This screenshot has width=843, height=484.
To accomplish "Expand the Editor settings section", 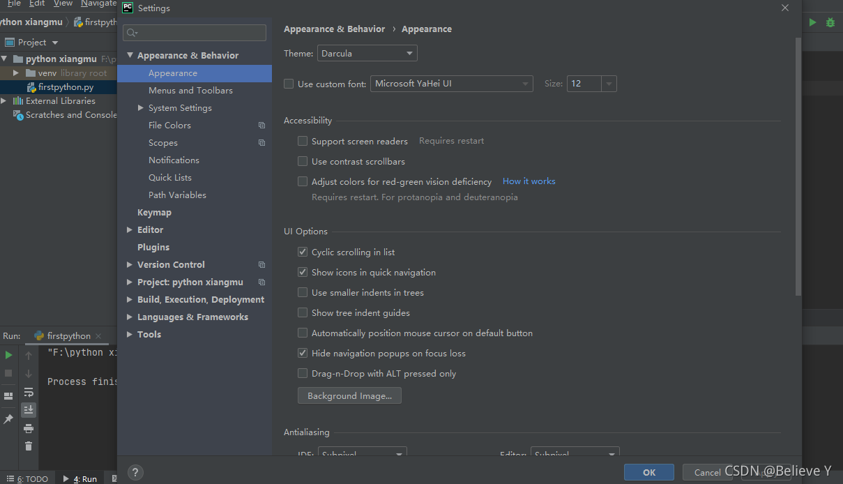I will 130,229.
